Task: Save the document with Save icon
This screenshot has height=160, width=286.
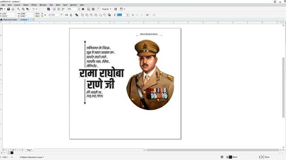Action: coord(8,9)
